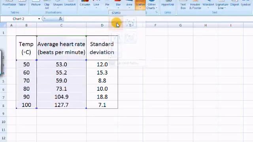Select standard deviation cell 15.3
The image size is (253, 142).
(102, 73)
